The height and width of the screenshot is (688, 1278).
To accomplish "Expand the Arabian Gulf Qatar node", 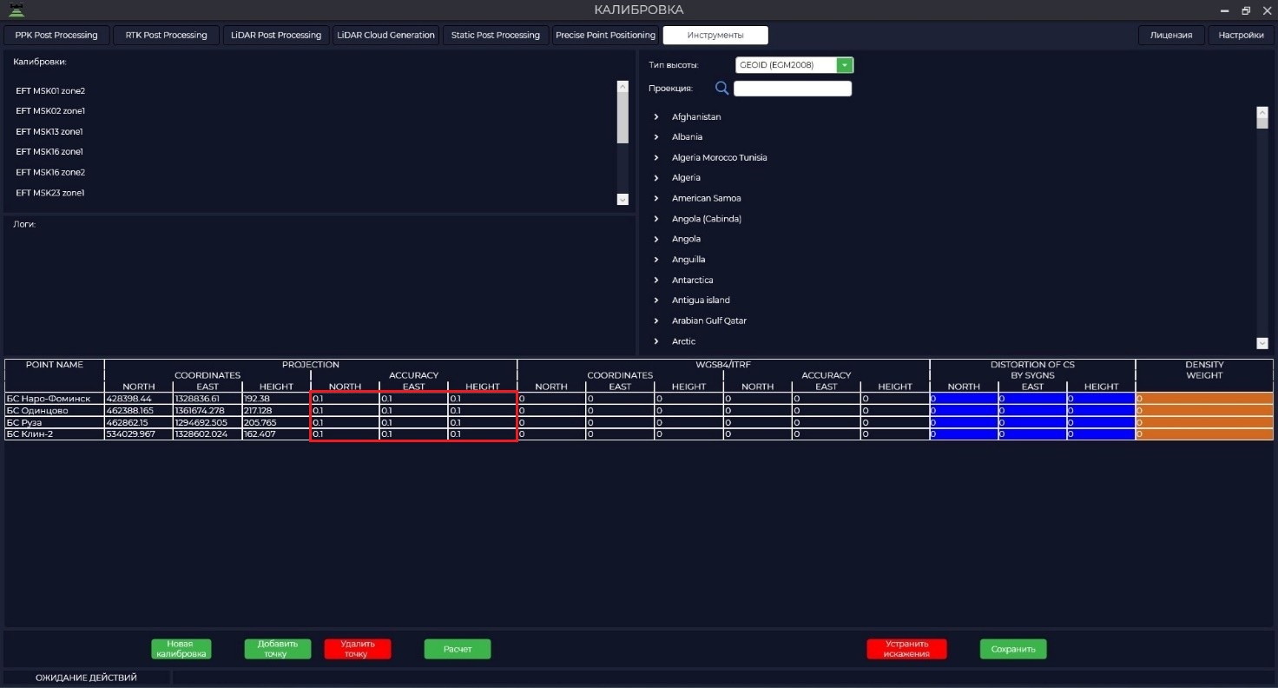I will pyautogui.click(x=656, y=321).
